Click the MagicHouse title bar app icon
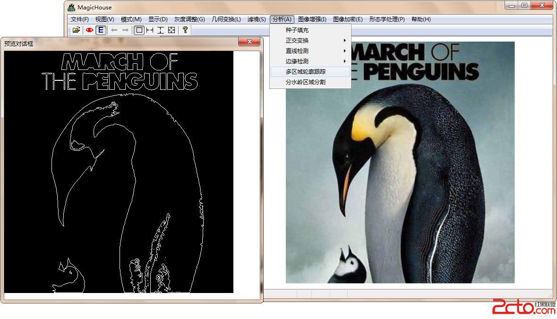This screenshot has height=319, width=557. pyautogui.click(x=71, y=7)
